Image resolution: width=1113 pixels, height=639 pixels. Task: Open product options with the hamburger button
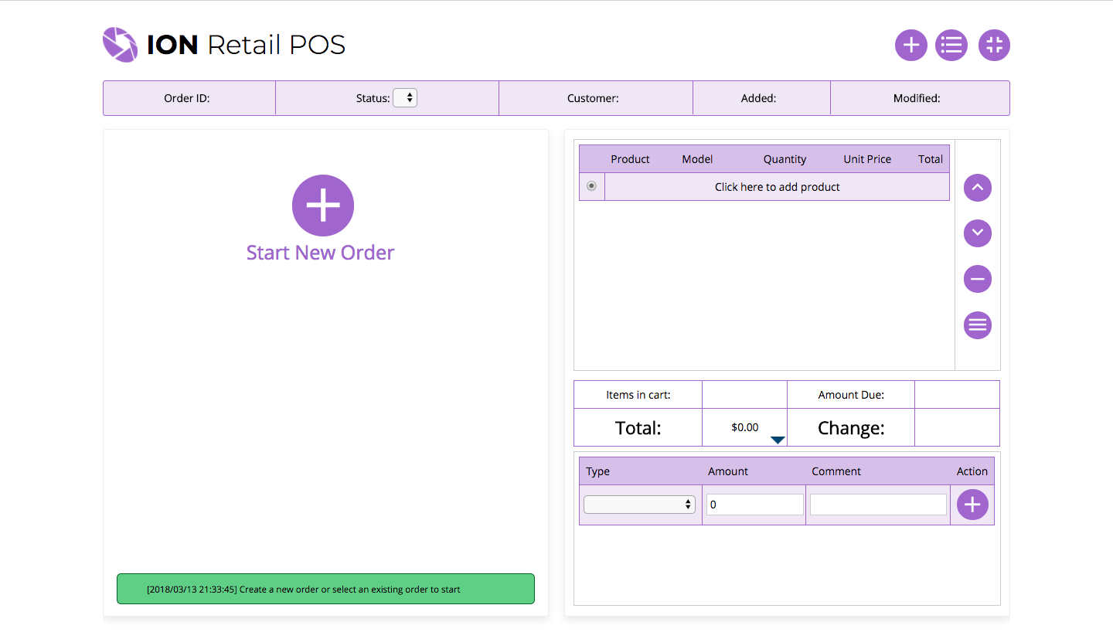point(977,325)
